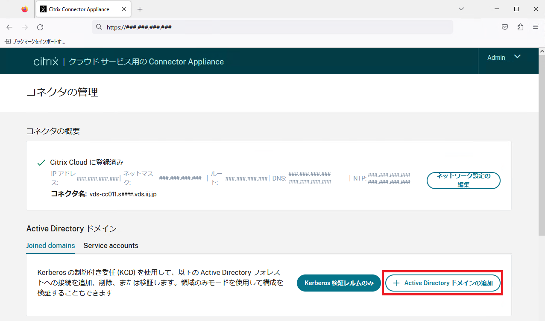Open the Firefox application menu

tap(536, 27)
